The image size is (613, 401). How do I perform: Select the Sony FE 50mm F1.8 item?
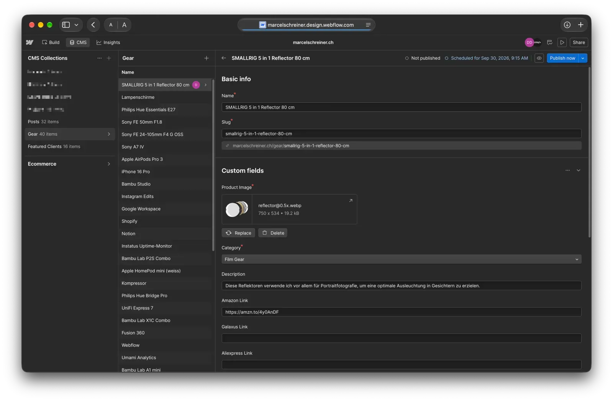click(165, 122)
